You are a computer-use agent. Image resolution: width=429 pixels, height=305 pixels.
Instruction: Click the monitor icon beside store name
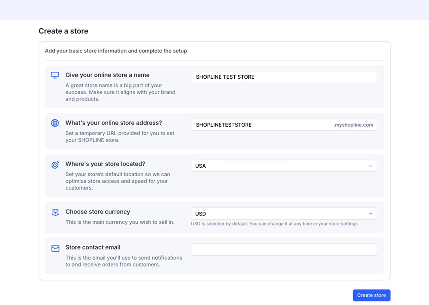pos(55,75)
